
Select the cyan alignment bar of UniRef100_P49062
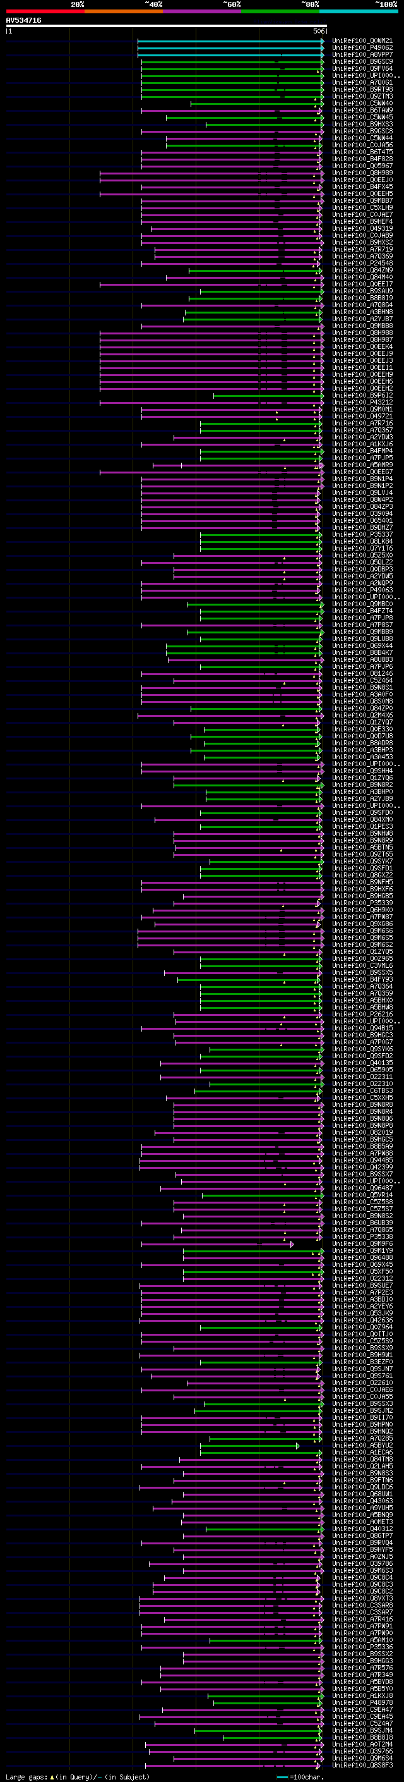click(230, 48)
